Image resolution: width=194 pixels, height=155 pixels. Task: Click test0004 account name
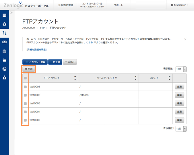35,112
